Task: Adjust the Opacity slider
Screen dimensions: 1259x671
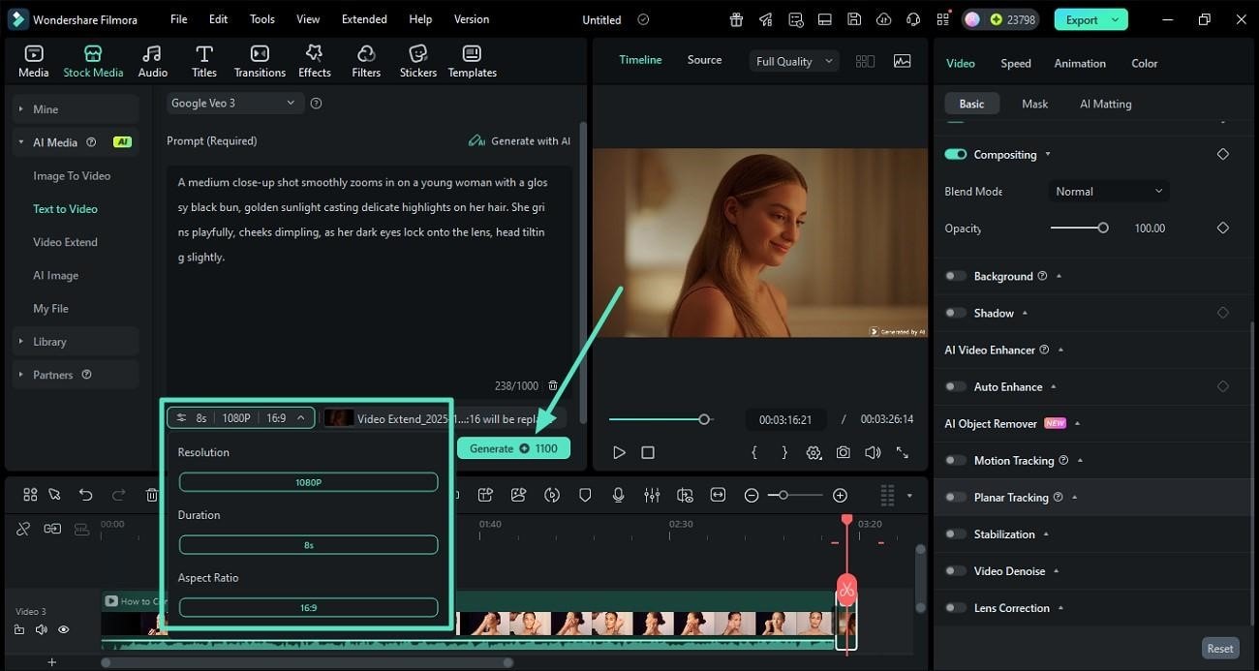Action: [1104, 228]
